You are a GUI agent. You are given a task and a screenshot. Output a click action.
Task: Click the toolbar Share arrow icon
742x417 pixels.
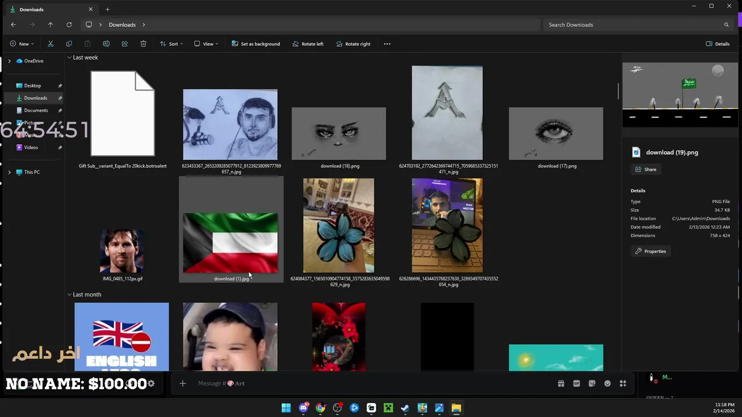[125, 44]
